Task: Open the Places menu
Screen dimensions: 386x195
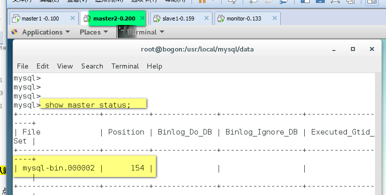Action: coord(94,32)
